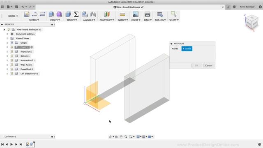
Task: Click the first feature in the timeline
Action: click(28, 144)
